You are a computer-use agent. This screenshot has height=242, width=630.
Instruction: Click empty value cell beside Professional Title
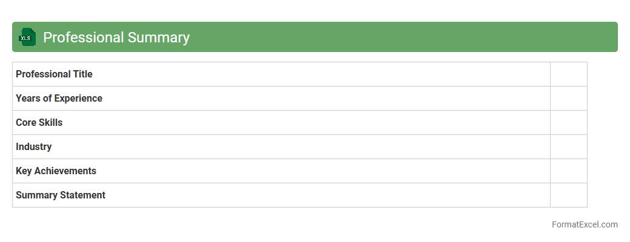coord(568,74)
